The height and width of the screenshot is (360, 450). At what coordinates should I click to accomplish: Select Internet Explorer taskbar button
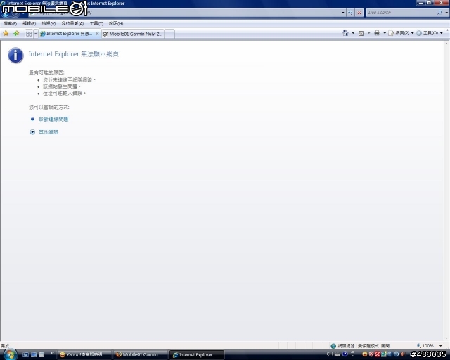tap(197, 355)
